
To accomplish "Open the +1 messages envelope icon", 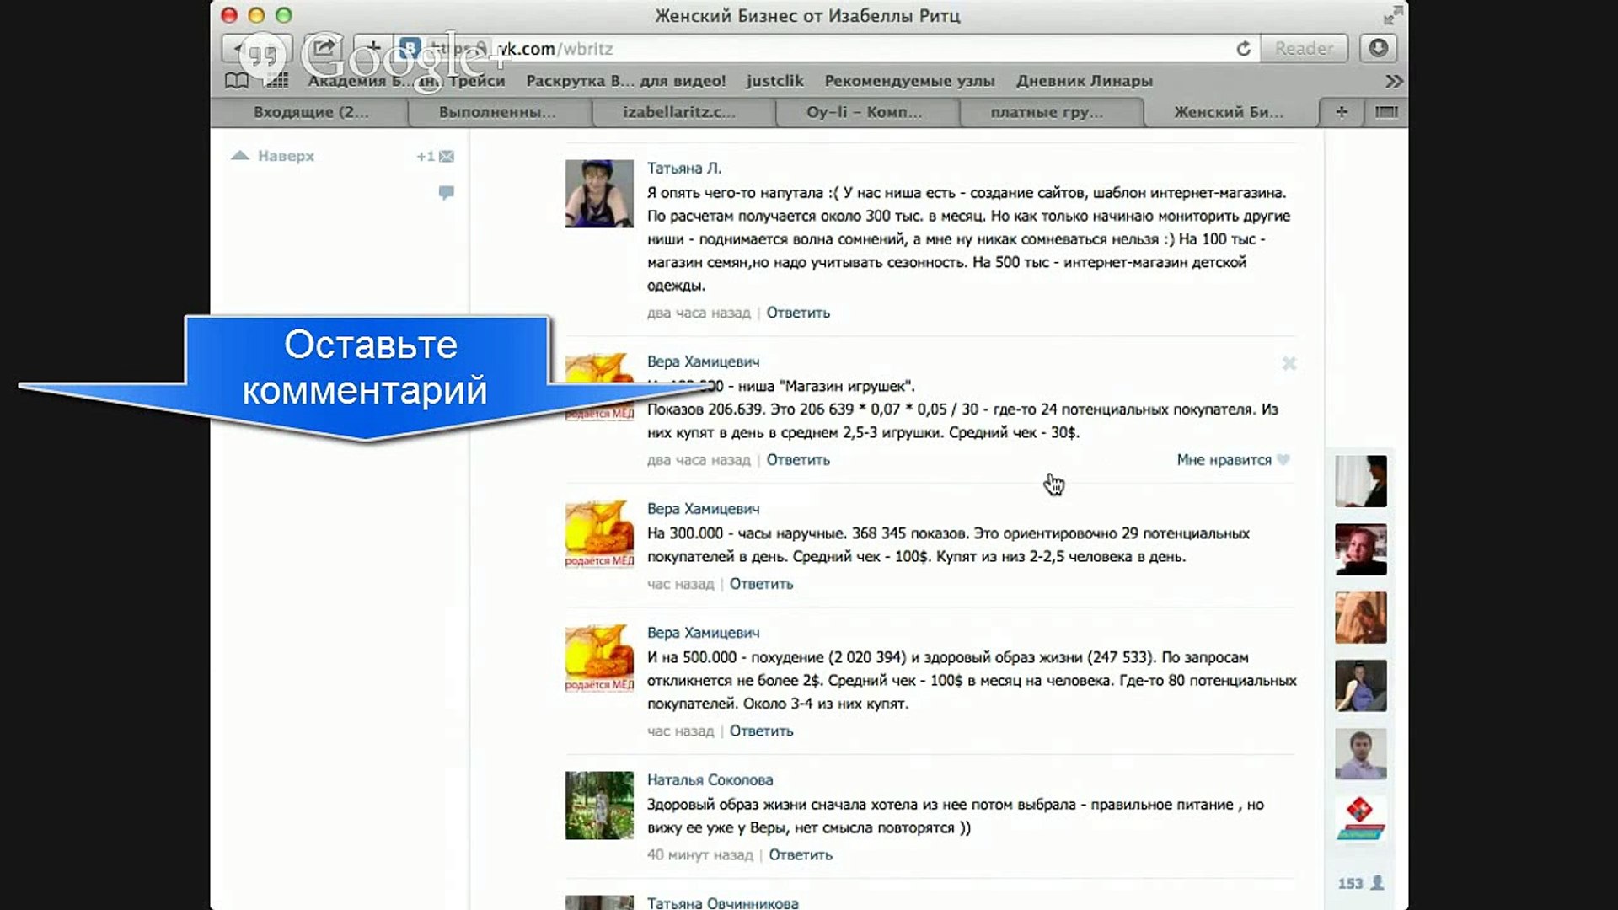I will tap(436, 156).
